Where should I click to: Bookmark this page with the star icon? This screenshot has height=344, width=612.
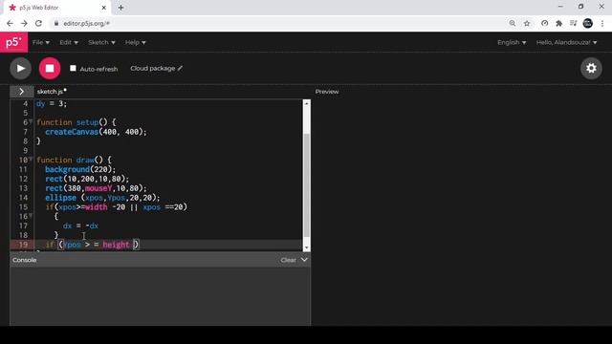click(x=527, y=23)
